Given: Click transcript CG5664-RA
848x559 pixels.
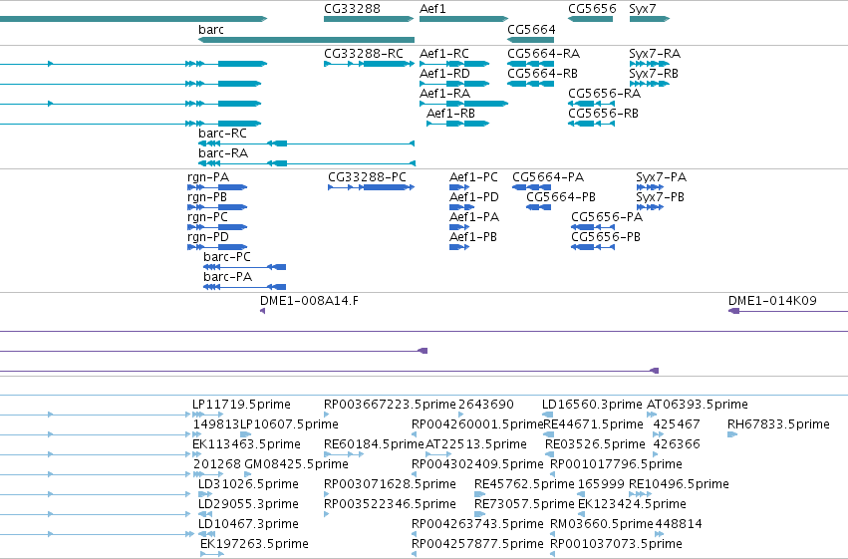Looking at the screenshot, I should coord(531,64).
